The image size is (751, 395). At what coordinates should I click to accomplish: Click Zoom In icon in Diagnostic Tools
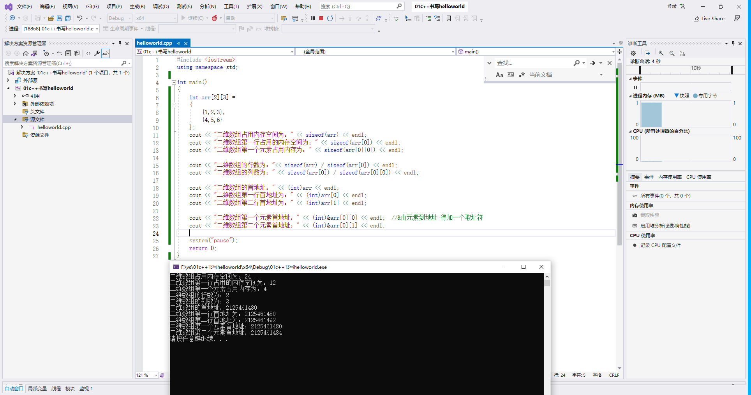click(661, 53)
